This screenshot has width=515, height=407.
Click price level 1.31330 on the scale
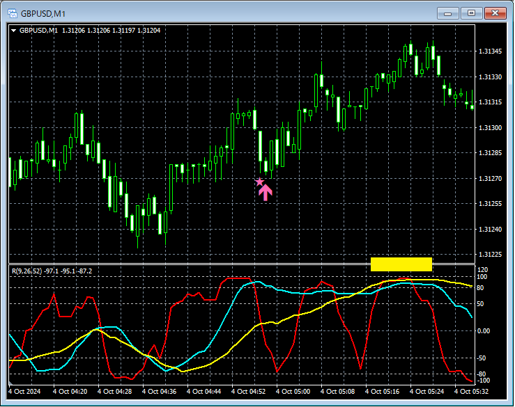[490, 77]
